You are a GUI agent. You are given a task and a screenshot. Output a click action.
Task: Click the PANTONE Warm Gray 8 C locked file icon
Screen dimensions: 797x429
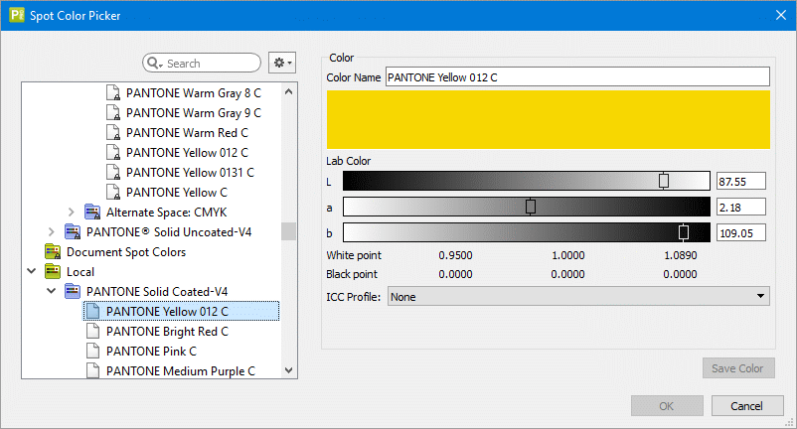click(x=113, y=93)
